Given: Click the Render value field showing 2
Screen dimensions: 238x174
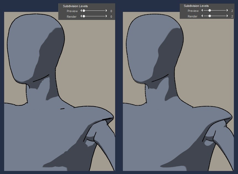Looking at the screenshot, I should (232, 16).
